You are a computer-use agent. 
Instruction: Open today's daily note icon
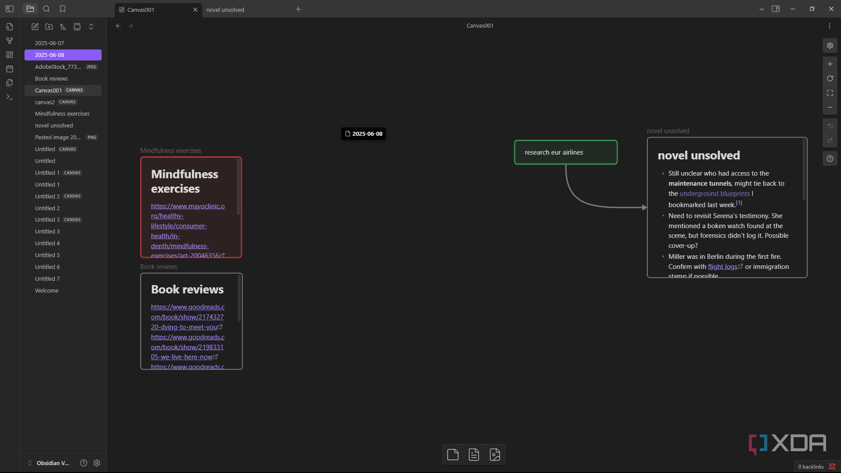tap(10, 69)
